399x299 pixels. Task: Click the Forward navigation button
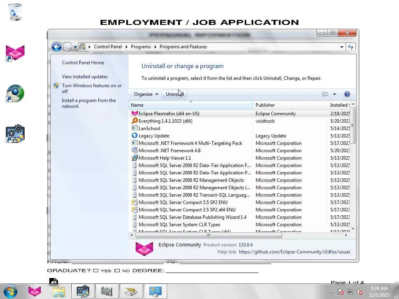[x=67, y=47]
